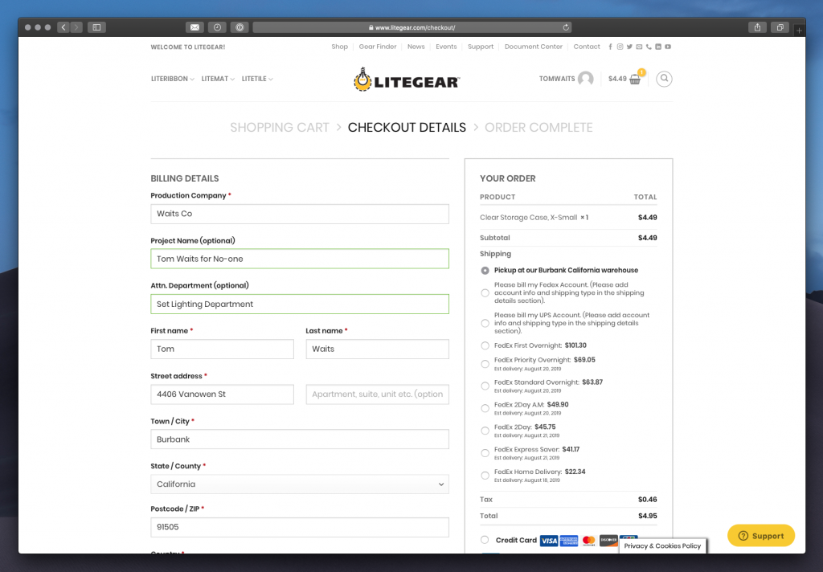
Task: Open the shopping basket cart icon
Action: pyautogui.click(x=635, y=80)
